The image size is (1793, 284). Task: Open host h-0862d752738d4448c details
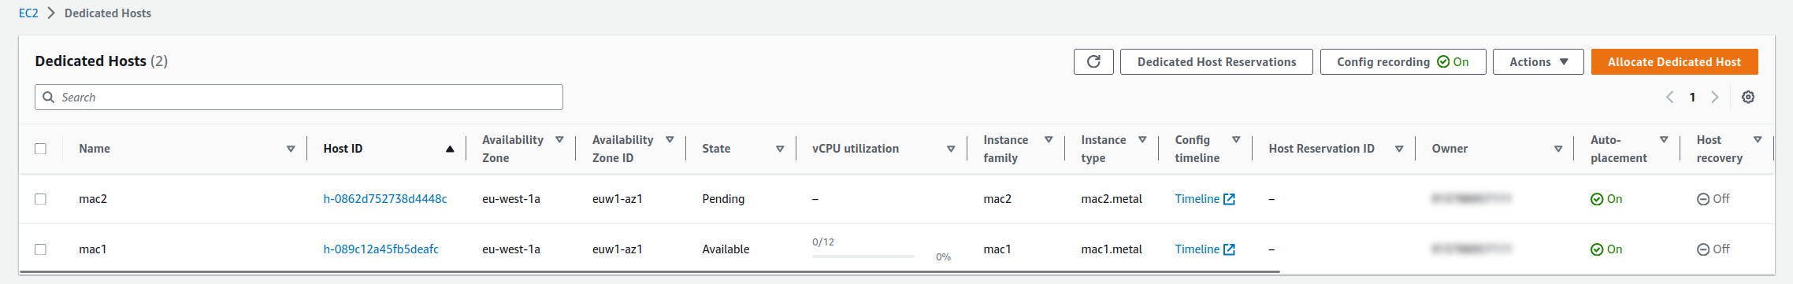pyautogui.click(x=385, y=199)
